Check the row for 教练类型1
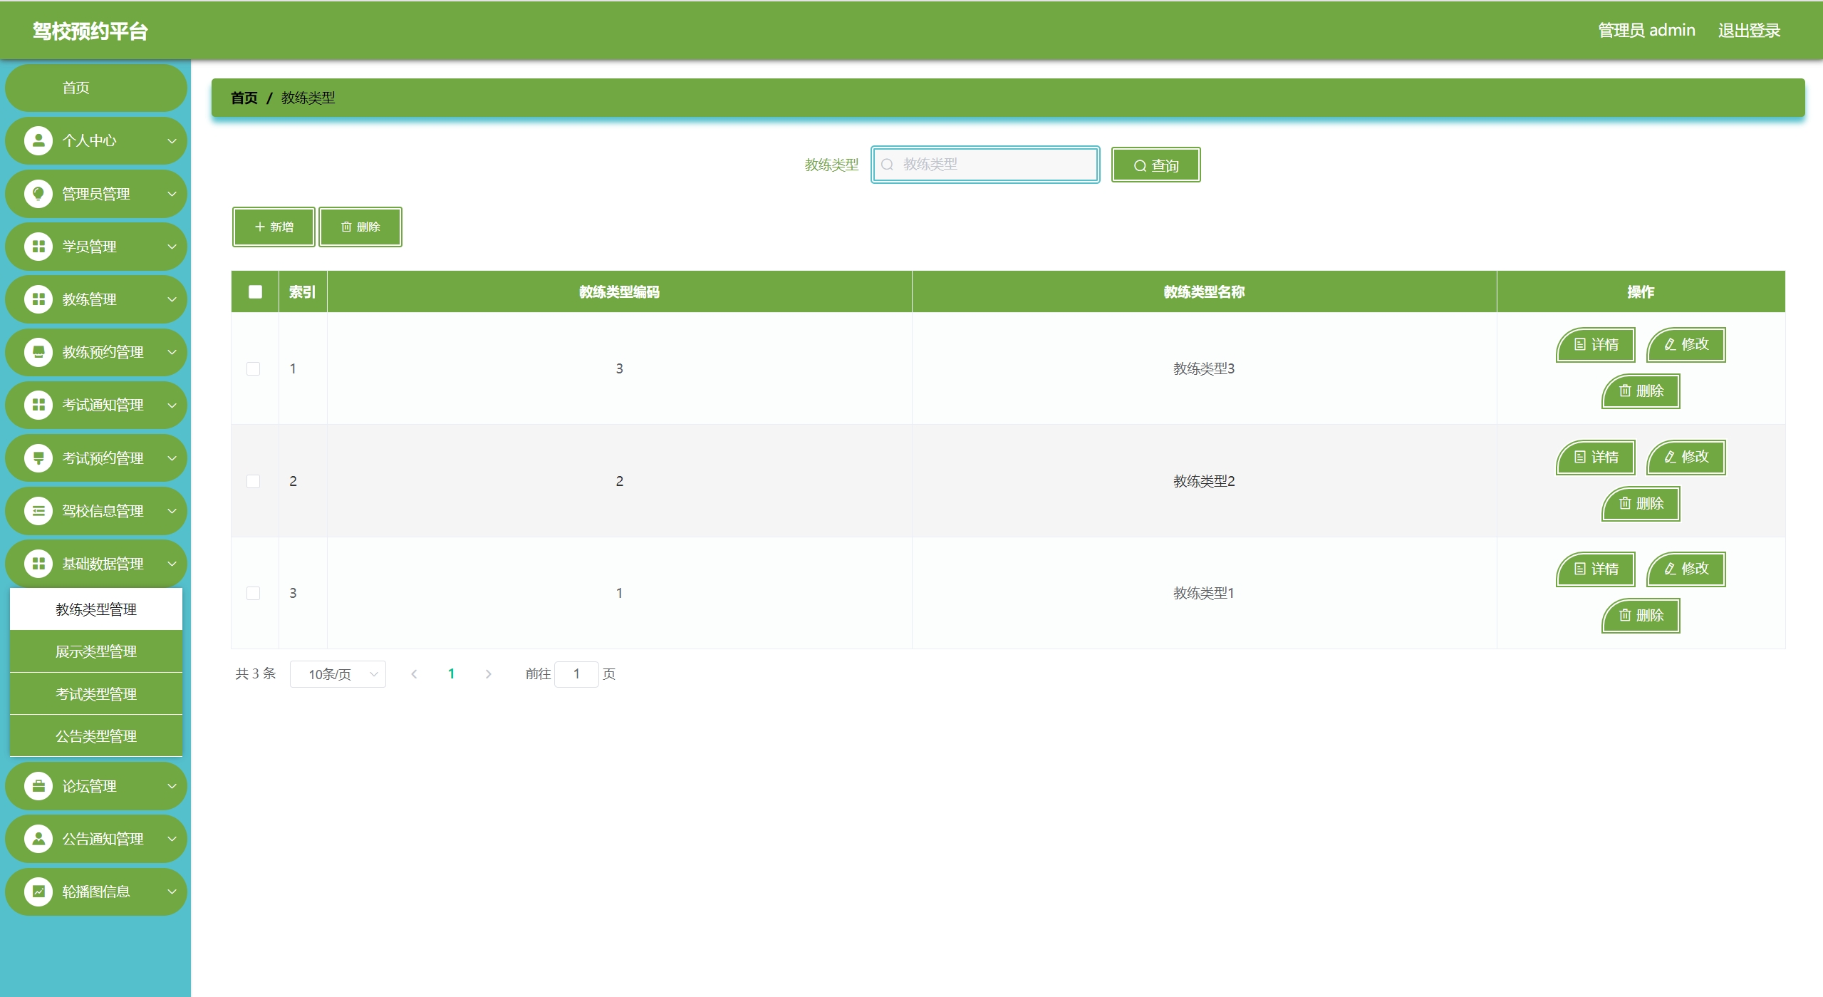The height and width of the screenshot is (997, 1823). pyautogui.click(x=253, y=593)
